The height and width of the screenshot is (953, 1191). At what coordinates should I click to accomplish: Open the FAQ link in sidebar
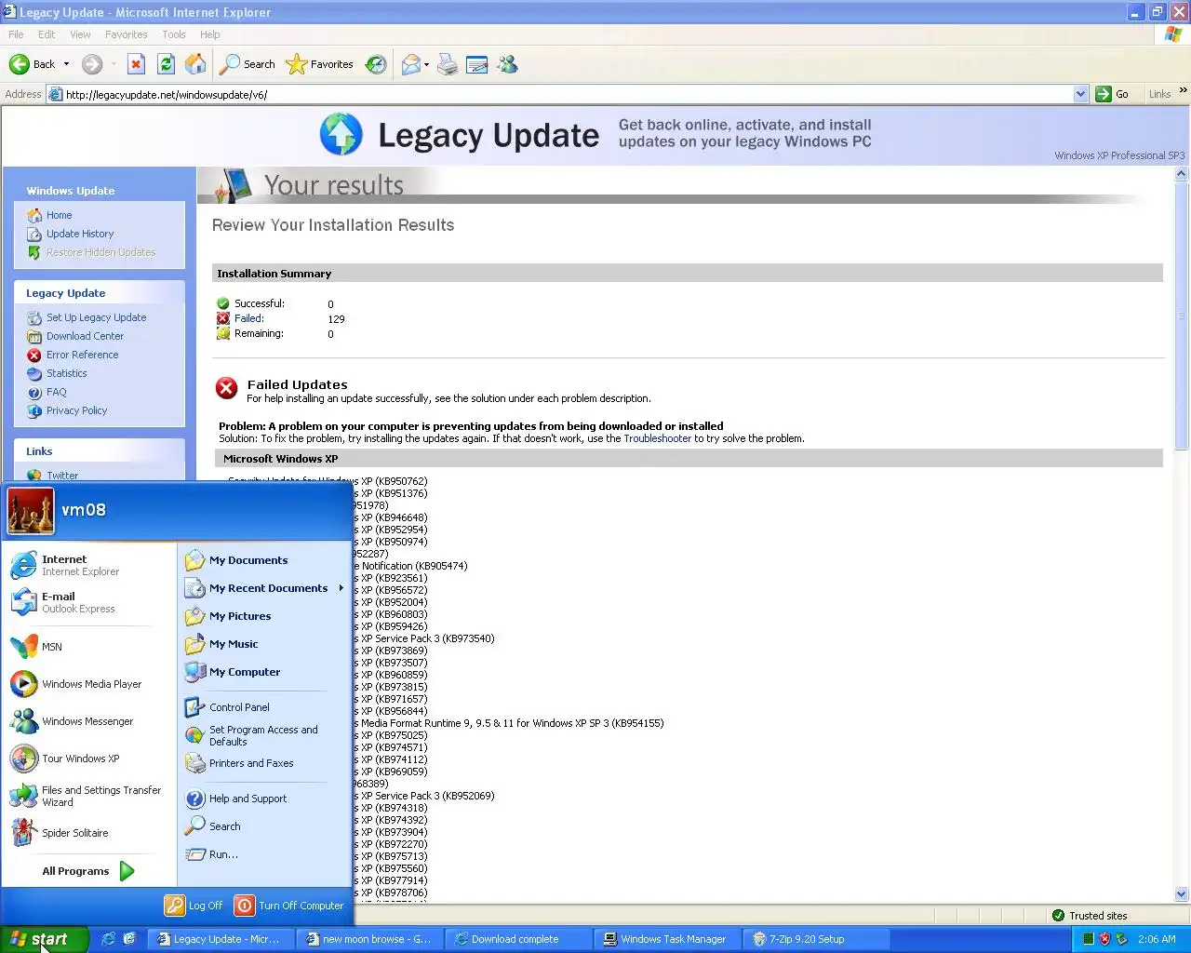(x=56, y=392)
